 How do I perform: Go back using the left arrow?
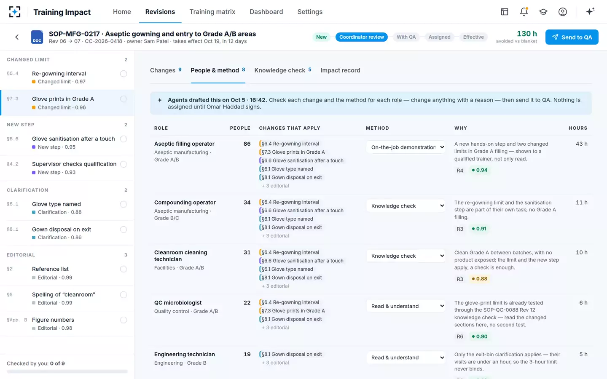coord(17,37)
